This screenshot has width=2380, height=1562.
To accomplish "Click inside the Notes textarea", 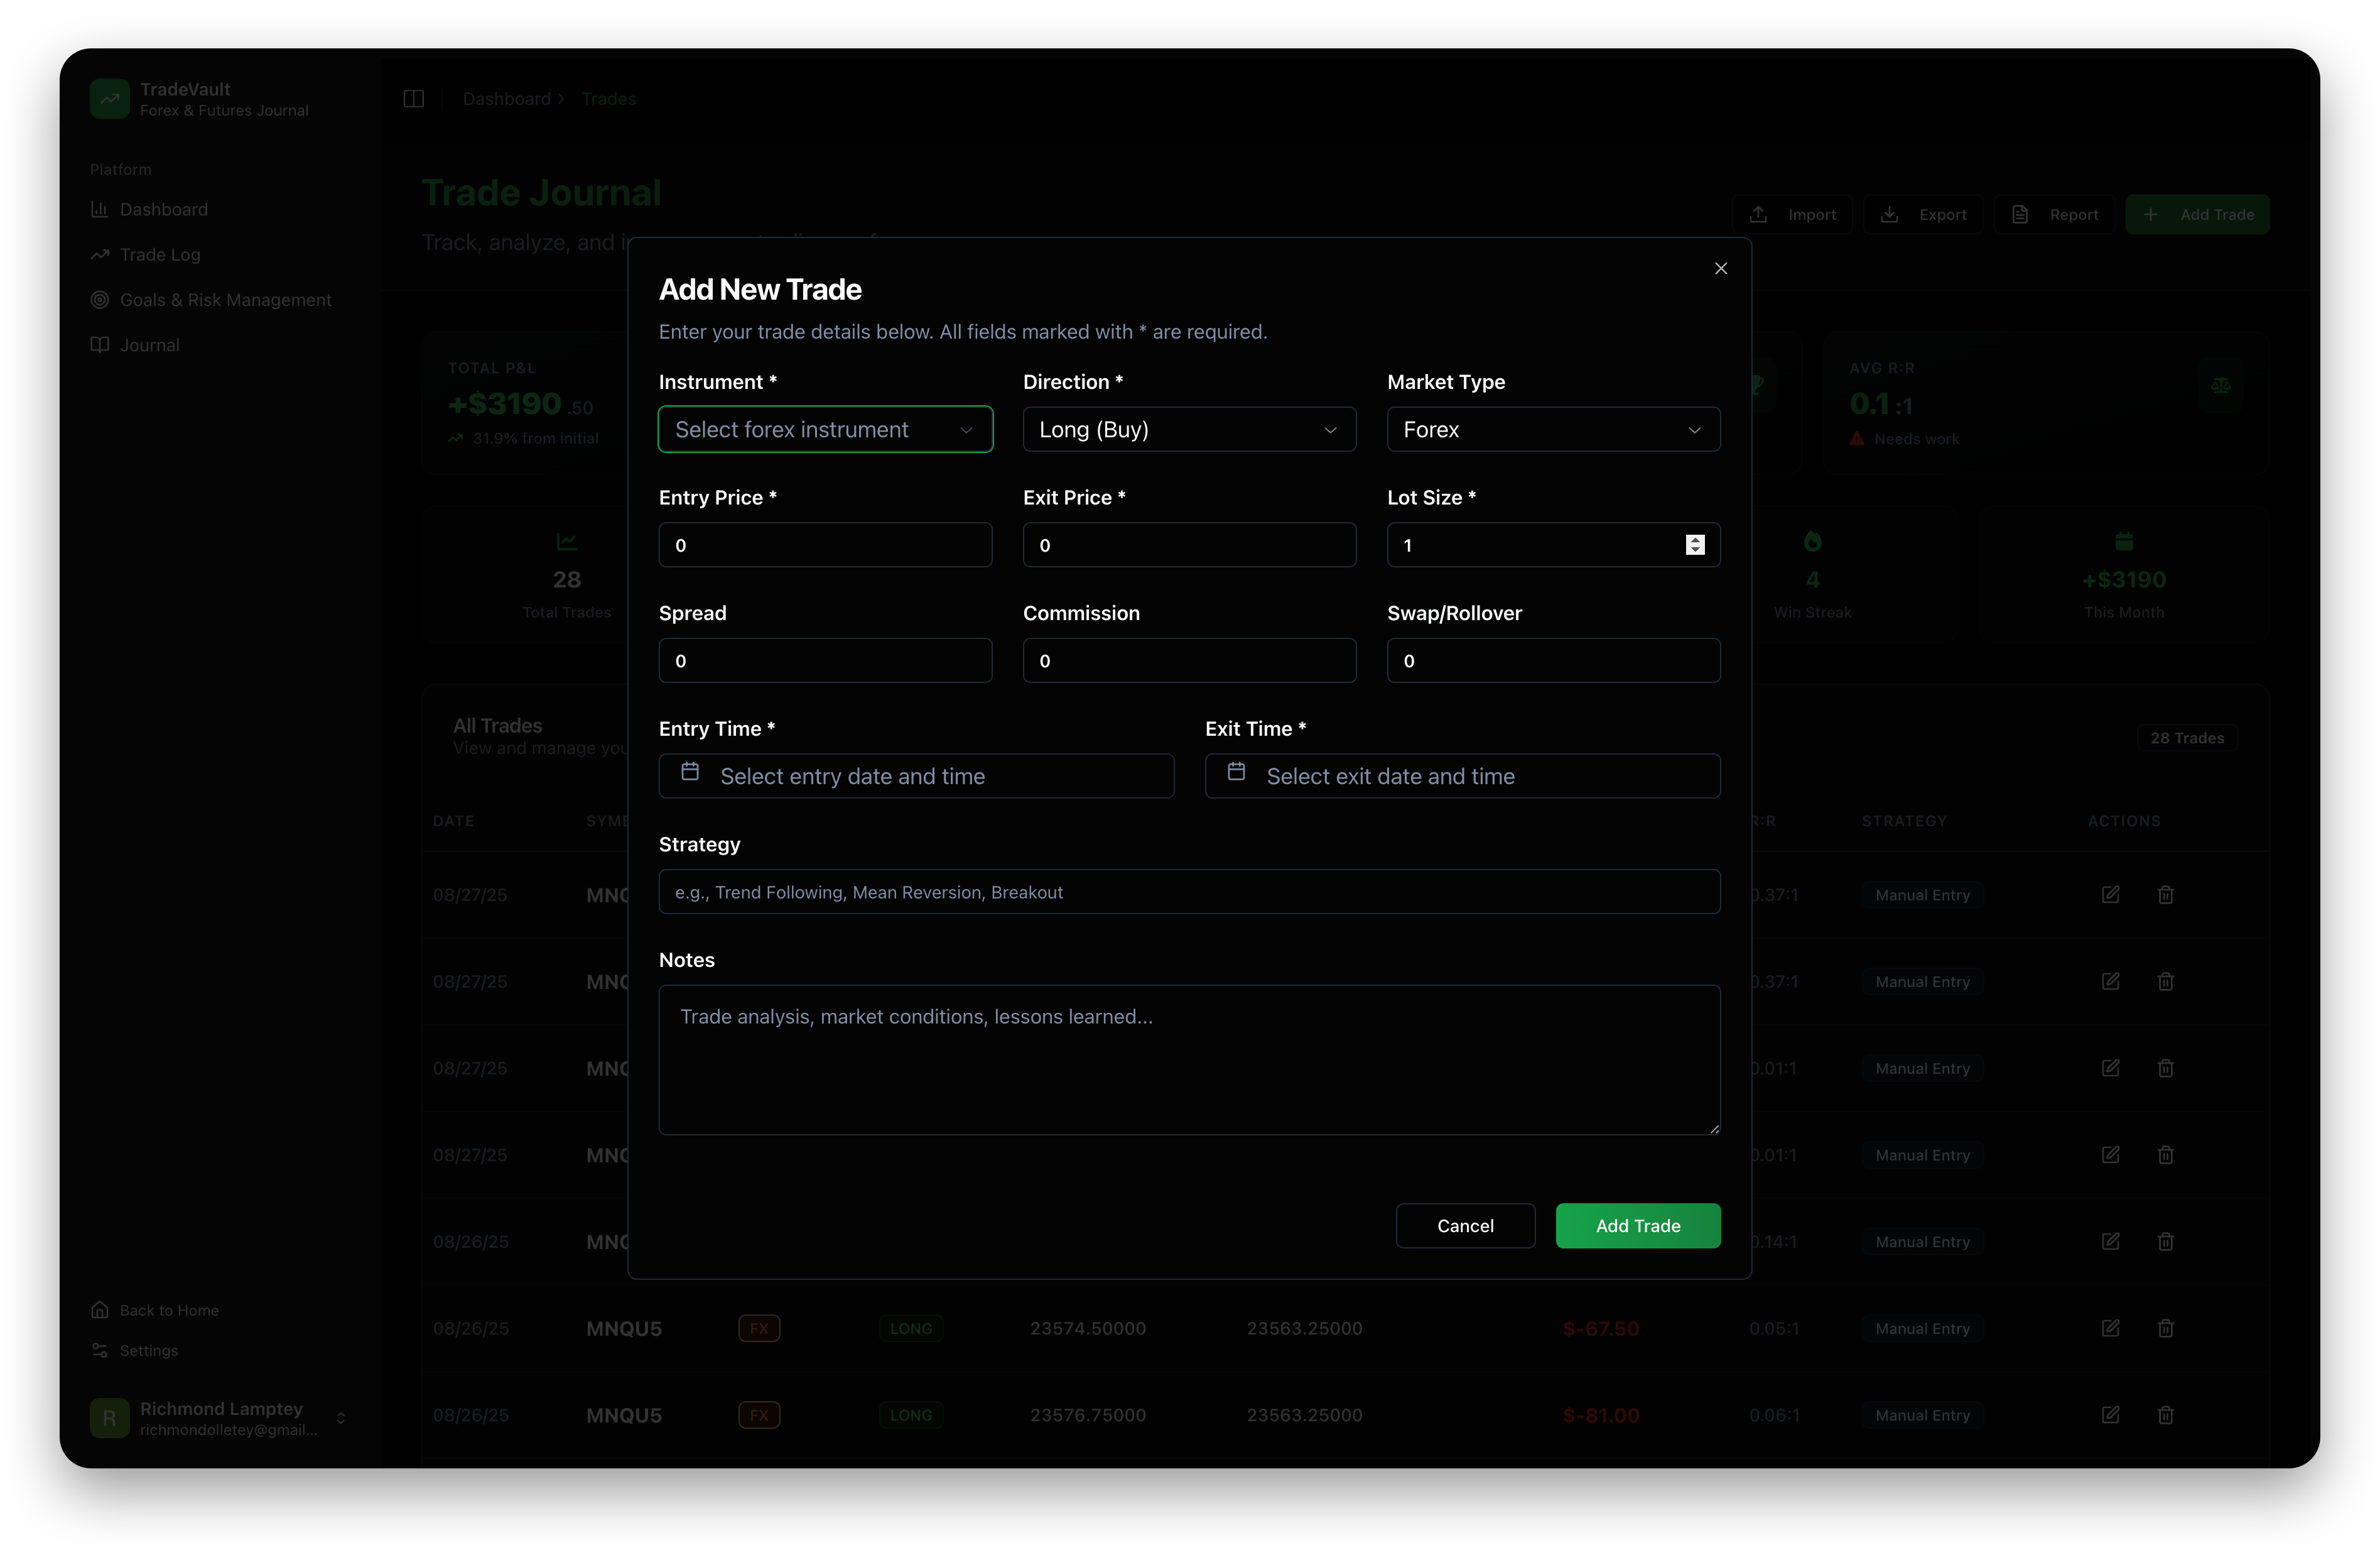I will coord(1189,1060).
